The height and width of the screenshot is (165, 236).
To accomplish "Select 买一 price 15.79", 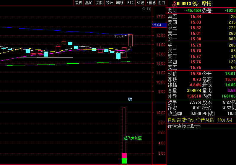I will click(x=196, y=45).
